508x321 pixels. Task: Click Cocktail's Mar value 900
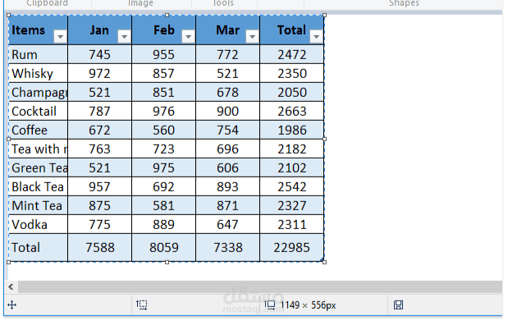tap(228, 111)
